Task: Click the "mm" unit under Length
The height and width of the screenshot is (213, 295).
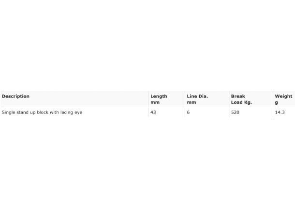Action: [x=155, y=102]
